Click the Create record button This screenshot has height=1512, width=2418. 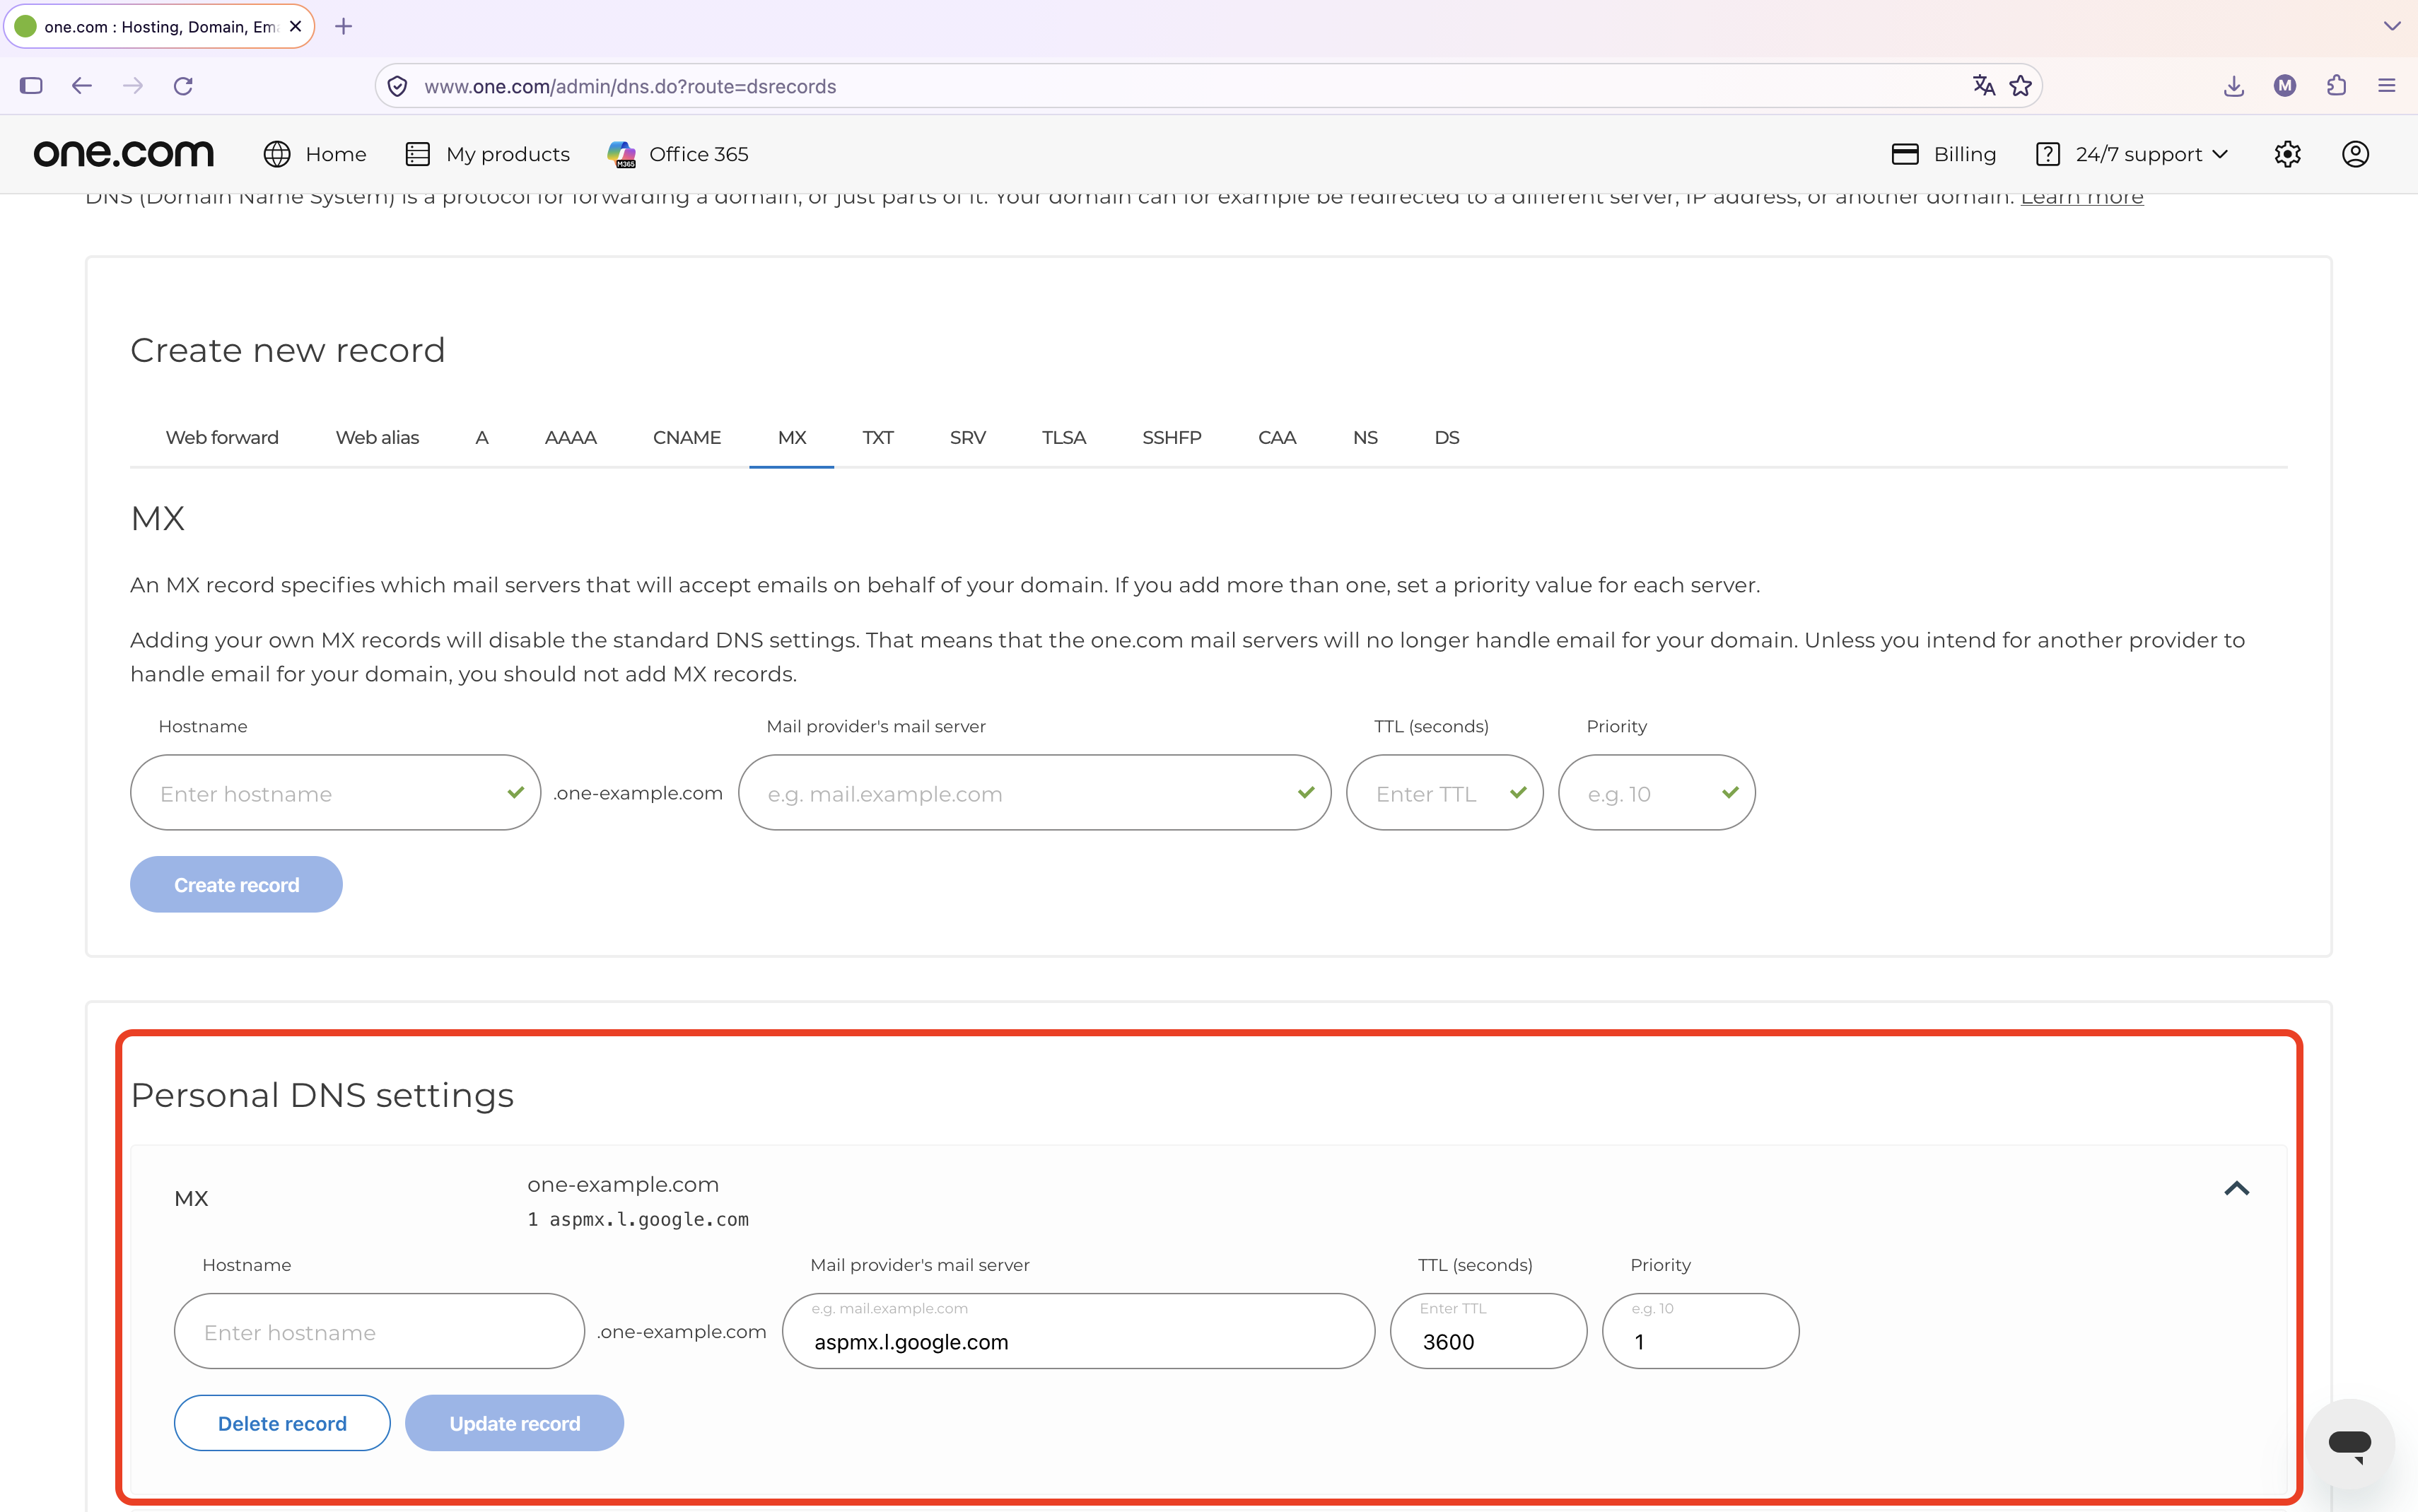tap(236, 884)
